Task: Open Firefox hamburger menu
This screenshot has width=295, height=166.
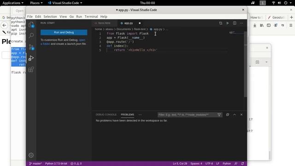Action: pyautogui.click(x=291, y=25)
